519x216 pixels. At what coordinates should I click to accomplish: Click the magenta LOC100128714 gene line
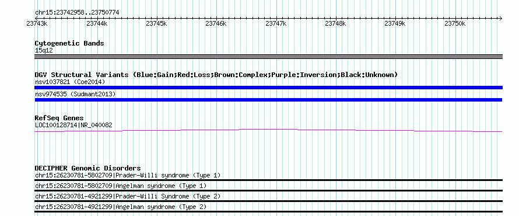coord(268,131)
